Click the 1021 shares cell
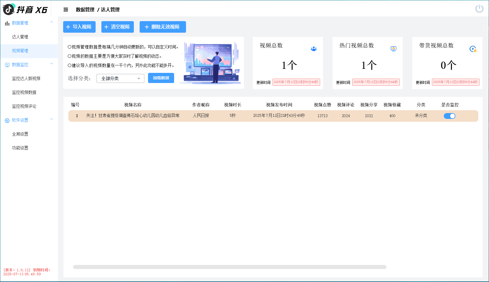Image resolution: width=489 pixels, height=282 pixels. 369,116
